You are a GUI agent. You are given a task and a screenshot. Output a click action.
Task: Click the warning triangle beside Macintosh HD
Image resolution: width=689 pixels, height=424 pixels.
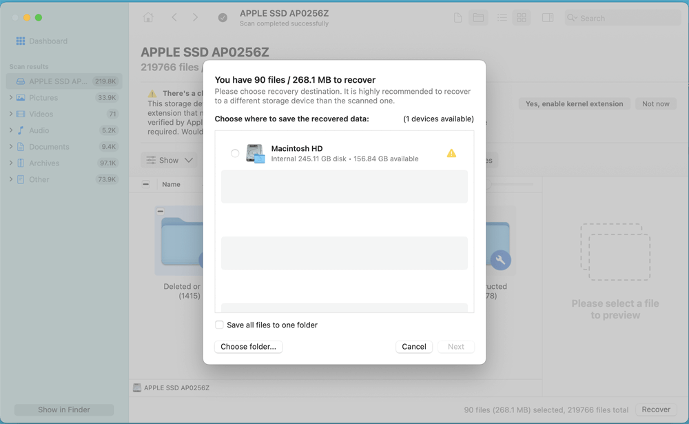coord(451,153)
